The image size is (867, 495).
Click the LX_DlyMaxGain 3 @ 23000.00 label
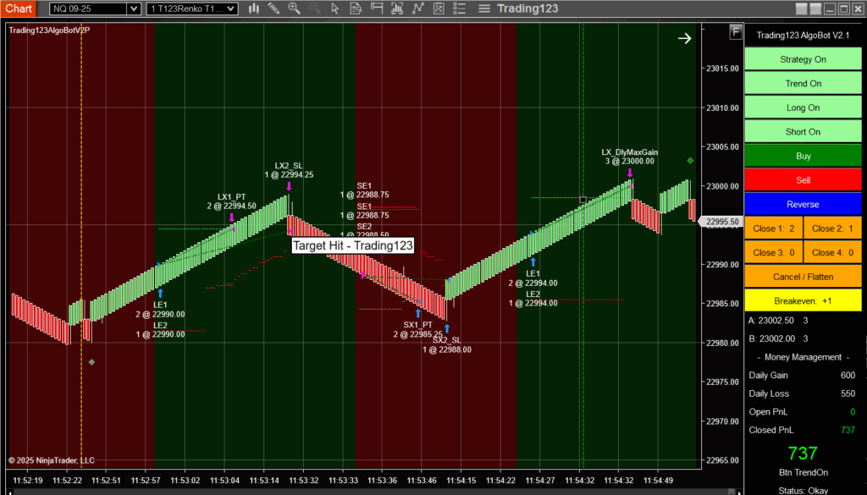(629, 157)
